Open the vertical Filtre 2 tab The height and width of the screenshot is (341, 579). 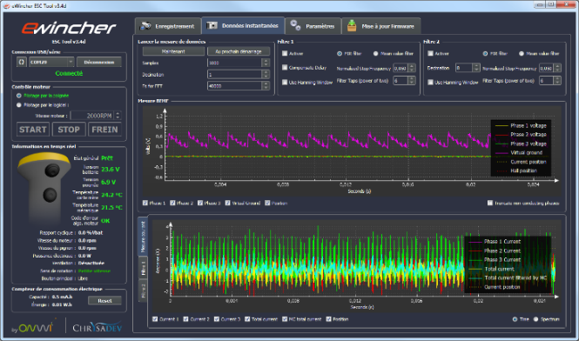[x=143, y=291]
